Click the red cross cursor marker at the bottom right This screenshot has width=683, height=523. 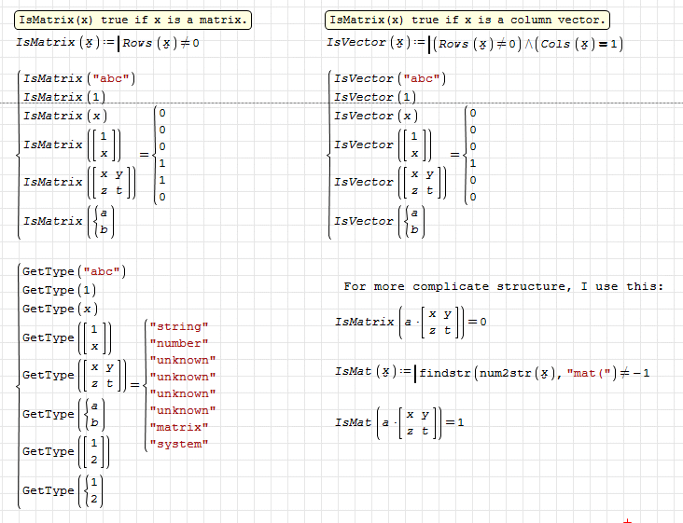coord(627,519)
